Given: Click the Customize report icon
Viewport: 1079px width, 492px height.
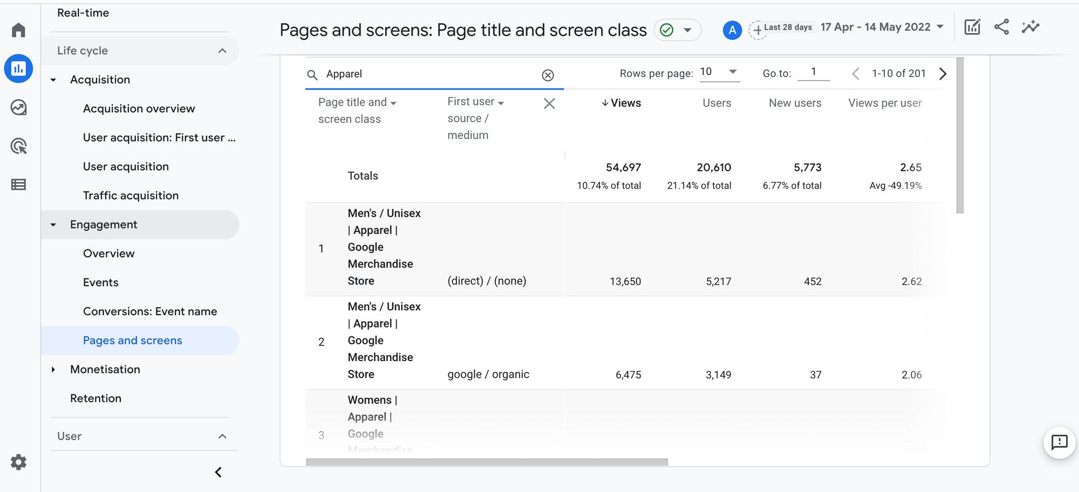Looking at the screenshot, I should point(972,27).
